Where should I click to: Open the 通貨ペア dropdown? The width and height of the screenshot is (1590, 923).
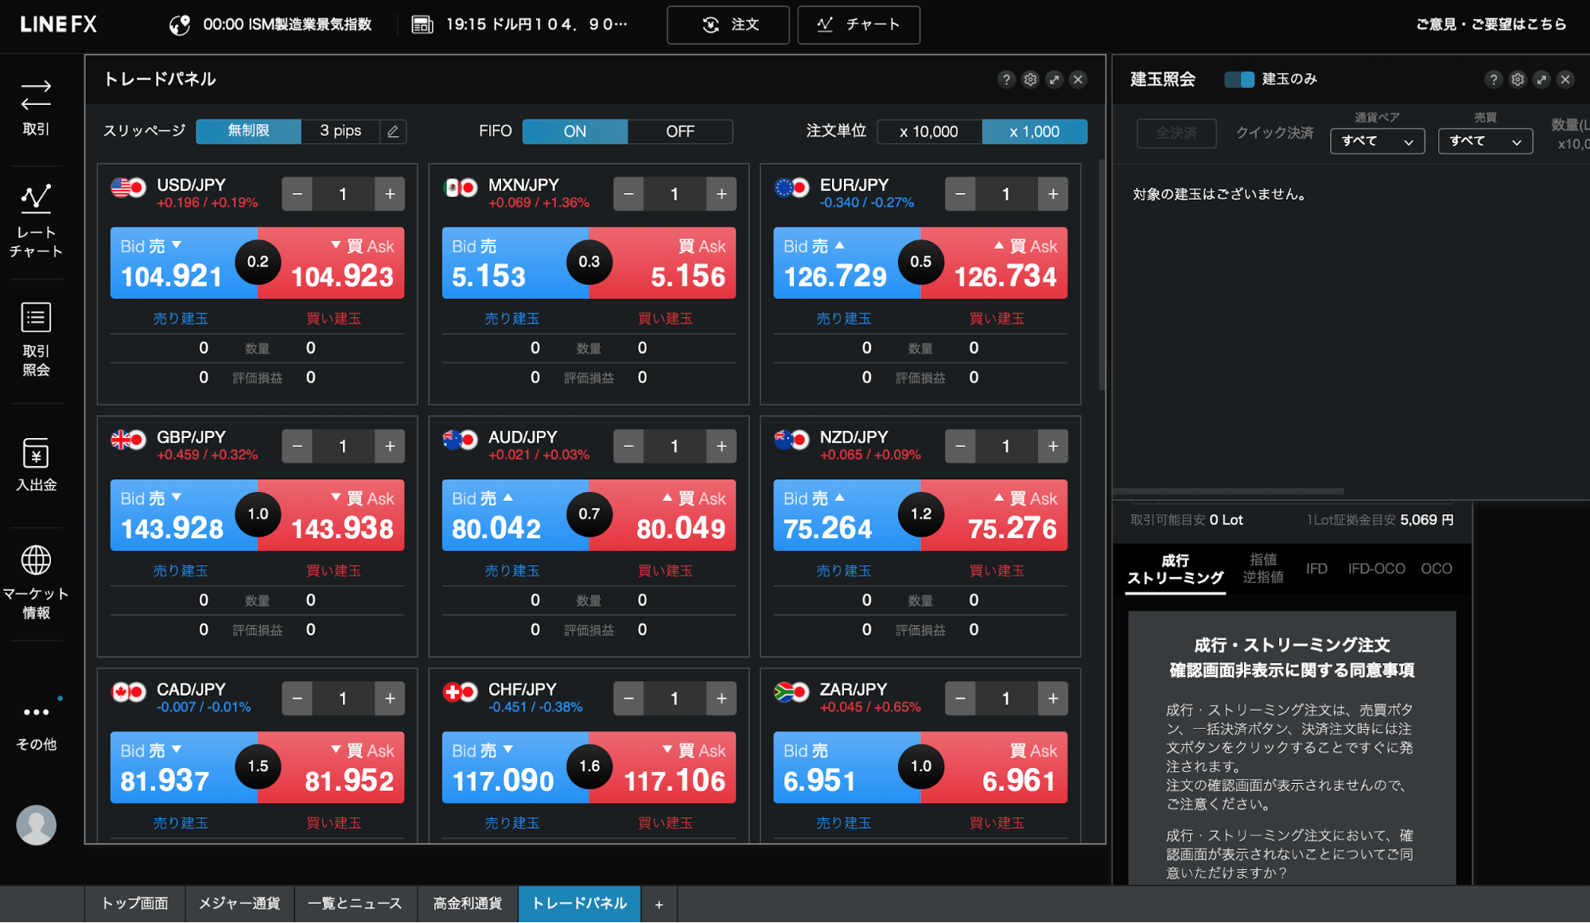point(1377,142)
